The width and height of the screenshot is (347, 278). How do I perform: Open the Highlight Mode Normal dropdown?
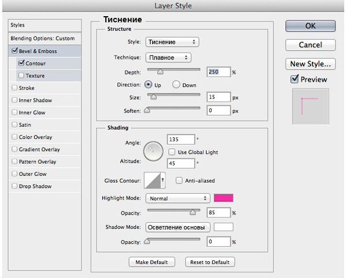click(178, 198)
